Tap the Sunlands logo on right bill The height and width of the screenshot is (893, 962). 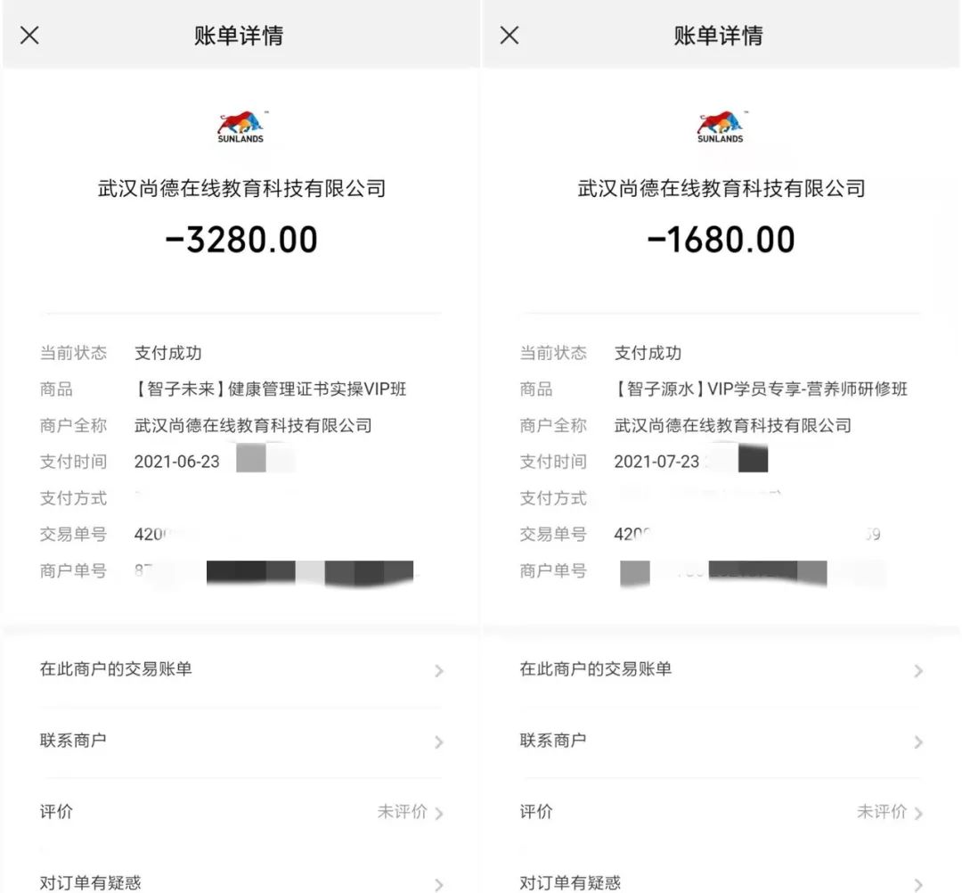pyautogui.click(x=720, y=127)
